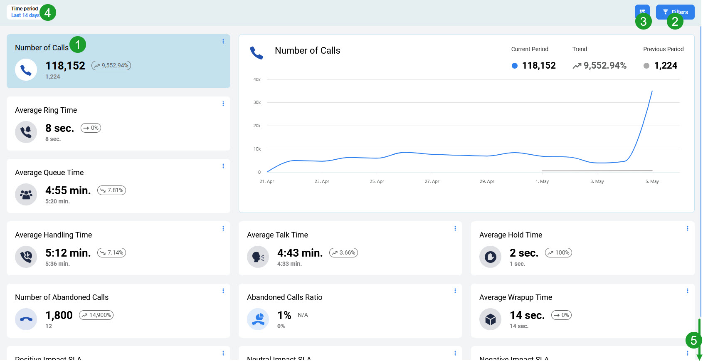Select the Number of Calls metric card

[118, 61]
